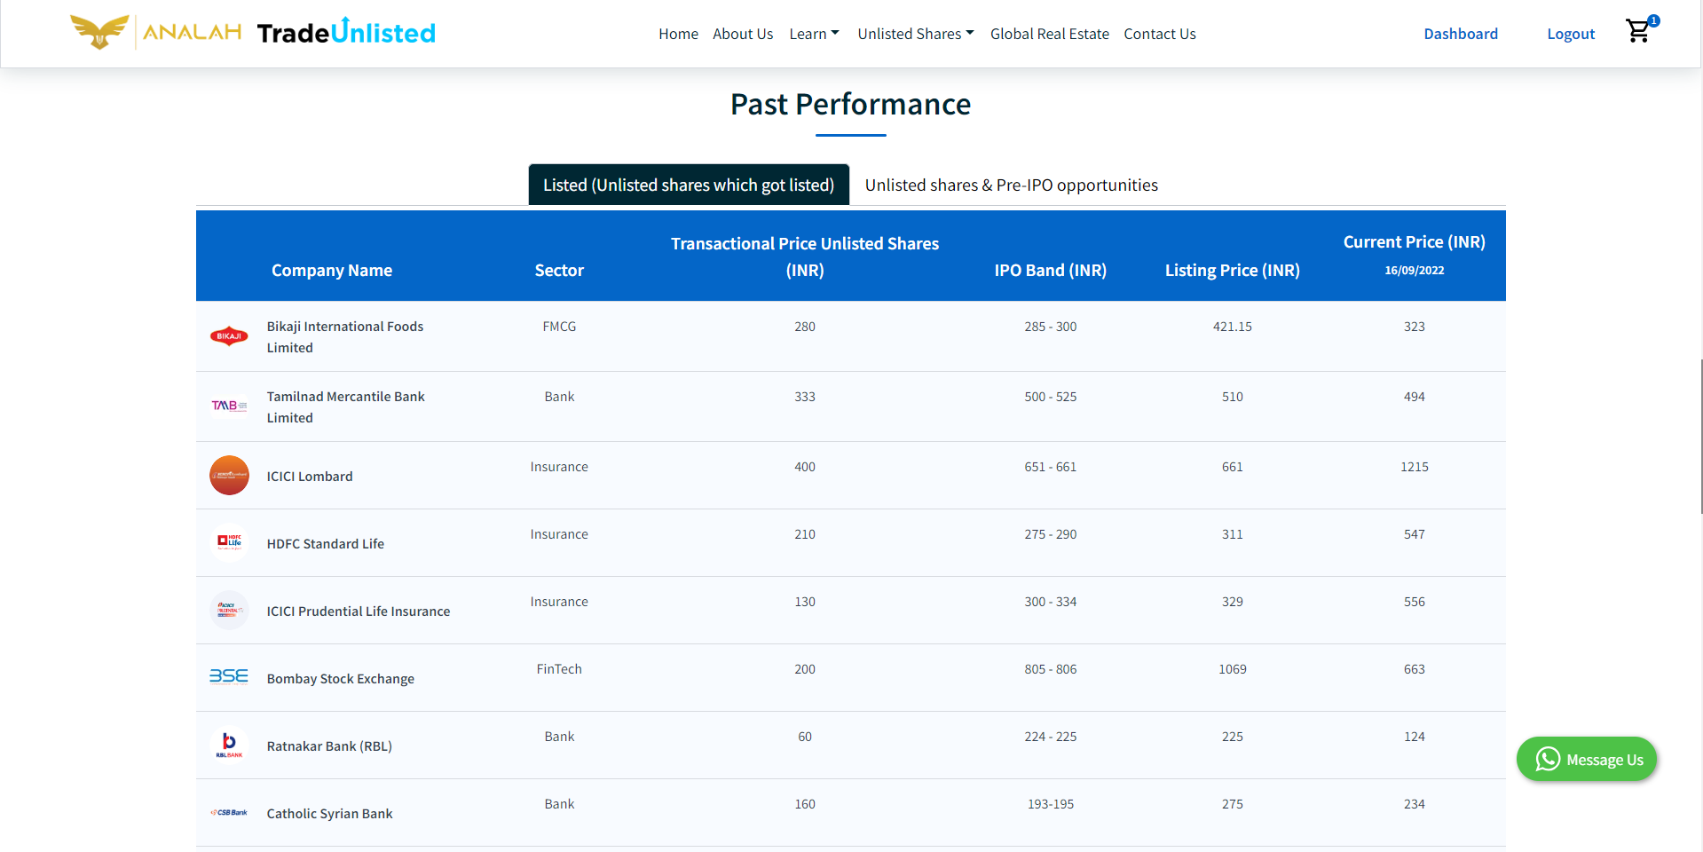
Task: Click the Analah eagle logo
Action: [x=99, y=32]
